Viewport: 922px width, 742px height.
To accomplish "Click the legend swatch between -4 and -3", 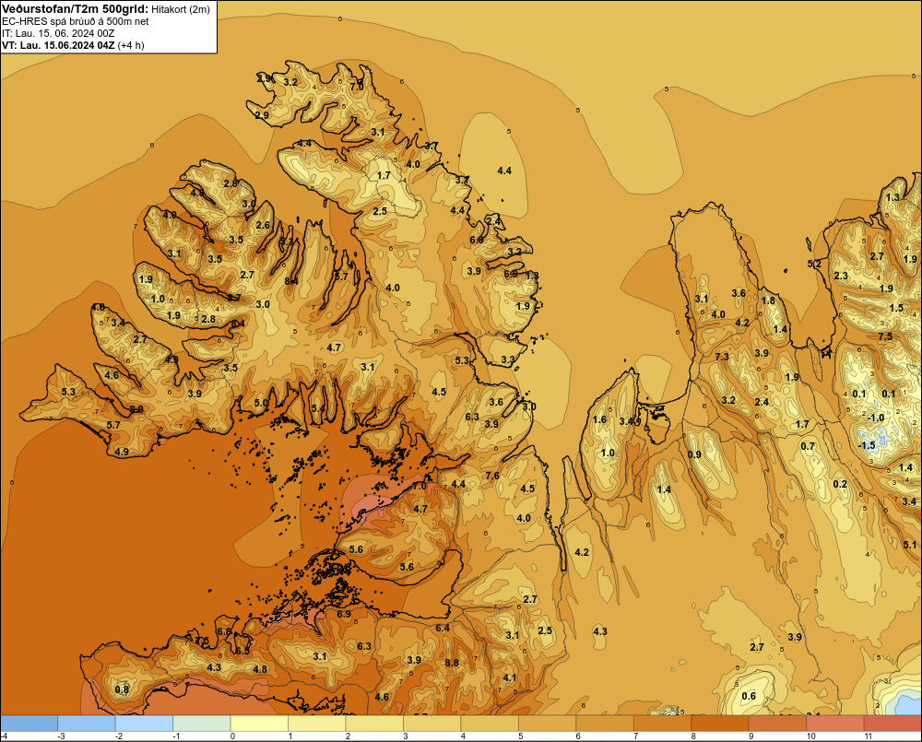I will point(29,724).
